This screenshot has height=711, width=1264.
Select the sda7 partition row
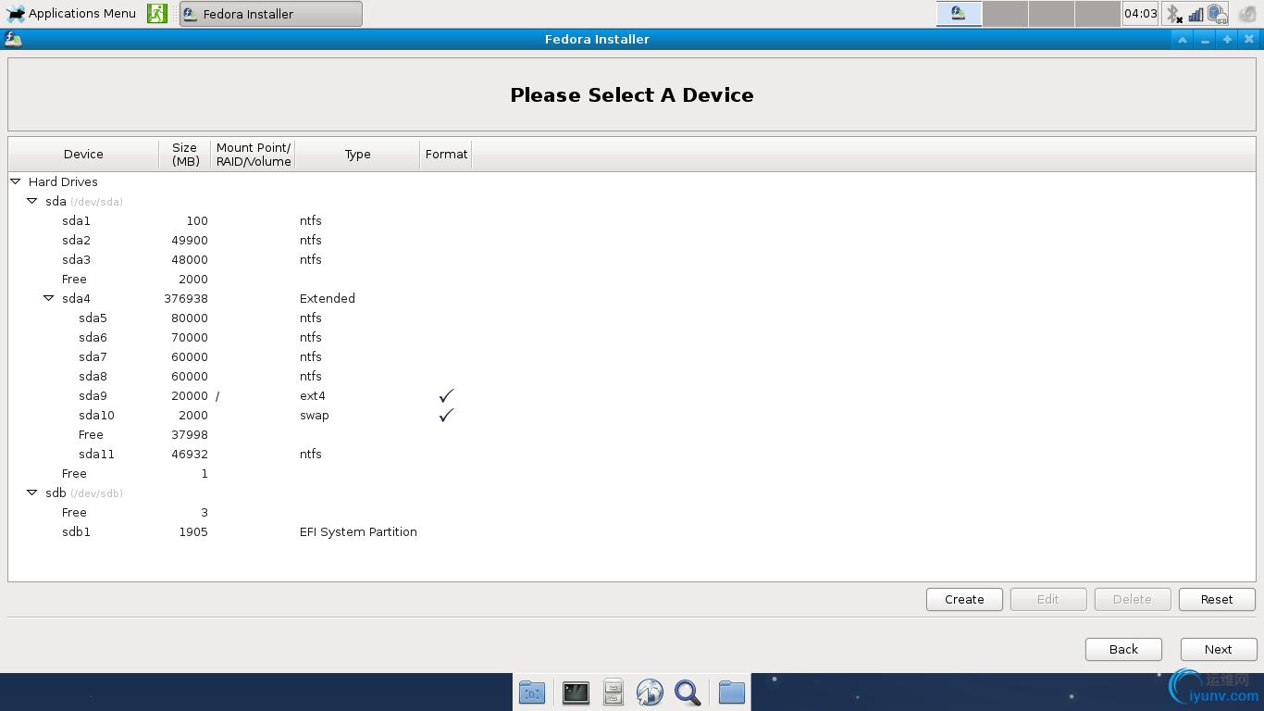coord(632,356)
